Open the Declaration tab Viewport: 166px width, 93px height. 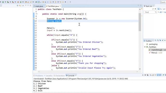(x=59, y=76)
